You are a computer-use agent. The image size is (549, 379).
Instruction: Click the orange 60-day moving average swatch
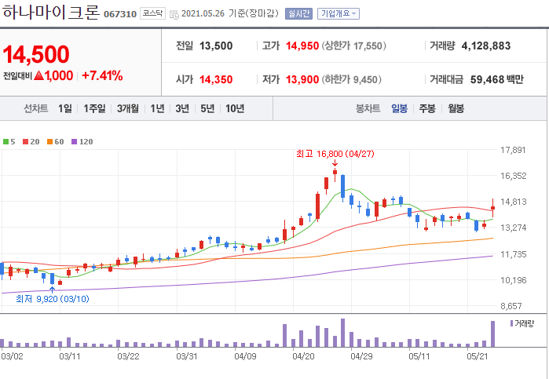point(49,142)
